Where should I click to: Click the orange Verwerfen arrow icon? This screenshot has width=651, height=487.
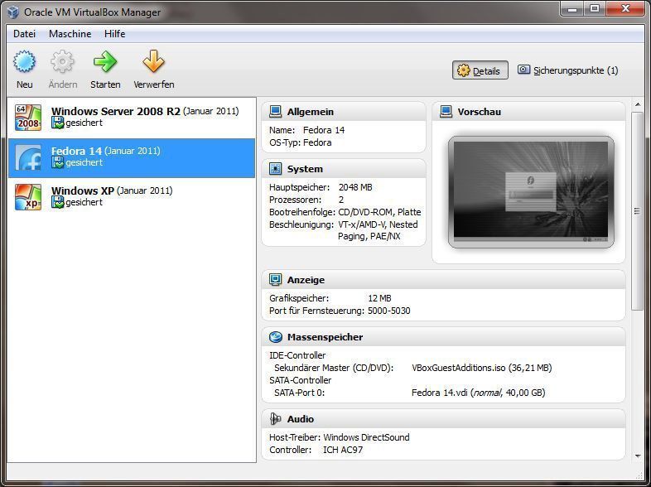[153, 61]
